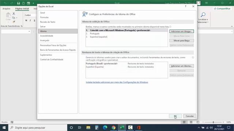Open Windows Start menu
The image size is (234, 131).
tap(4, 128)
